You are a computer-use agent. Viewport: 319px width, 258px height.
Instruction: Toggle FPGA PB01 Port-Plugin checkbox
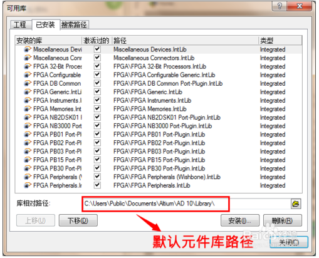[x=97, y=134]
